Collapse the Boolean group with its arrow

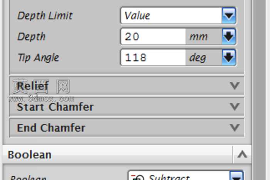click(242, 154)
